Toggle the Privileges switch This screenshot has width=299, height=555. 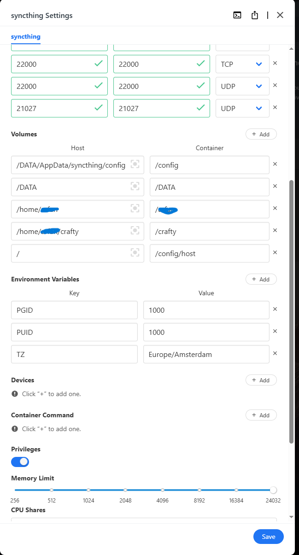[20, 462]
